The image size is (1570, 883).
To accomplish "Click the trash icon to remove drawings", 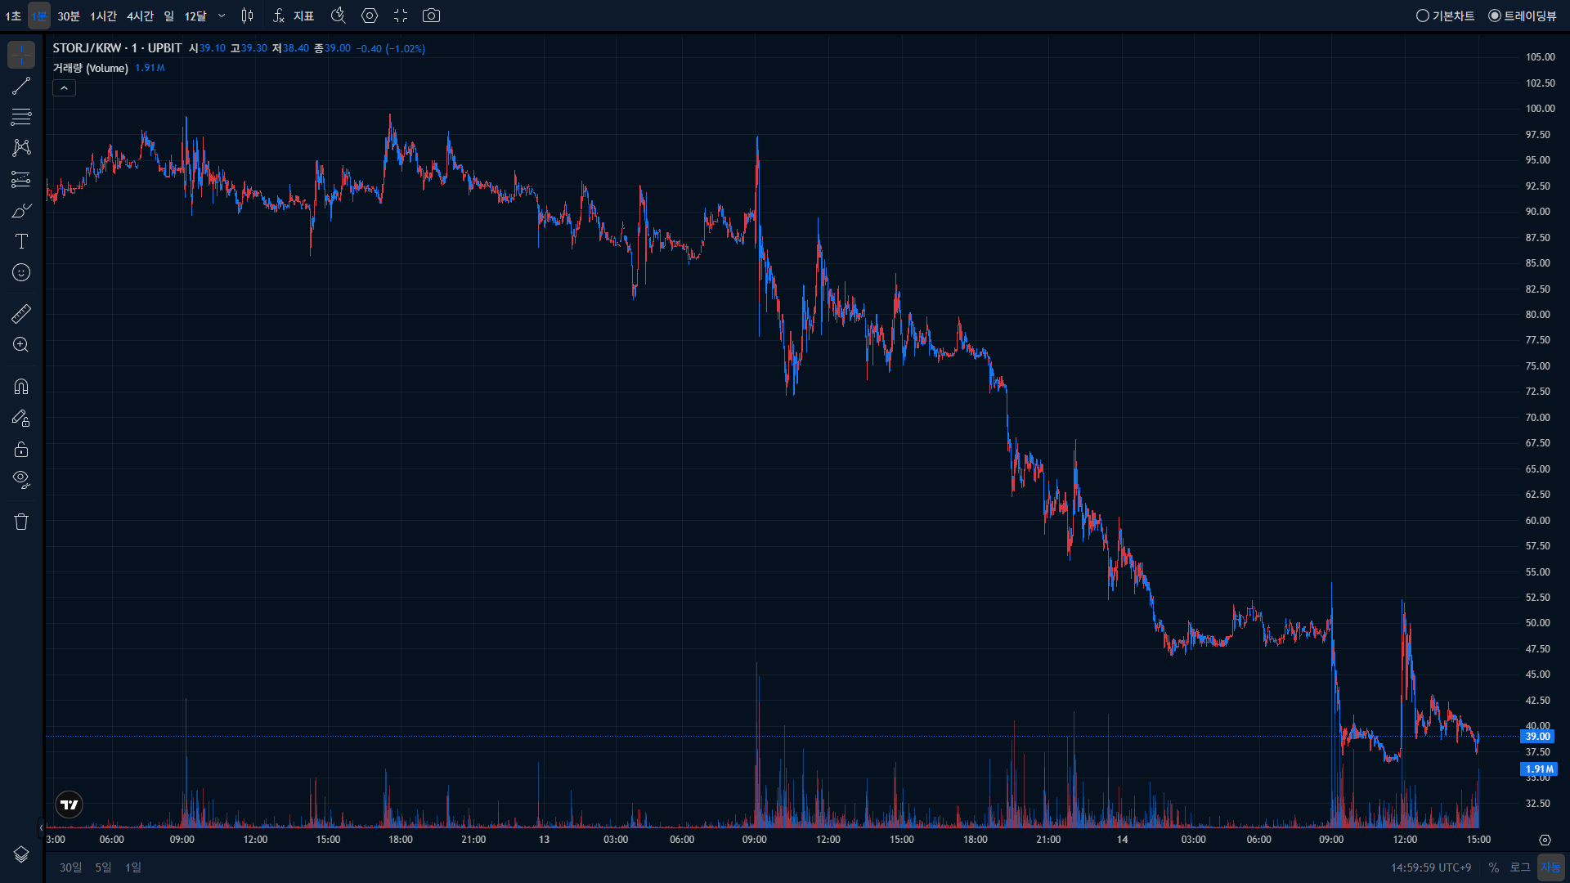I will 21,522.
